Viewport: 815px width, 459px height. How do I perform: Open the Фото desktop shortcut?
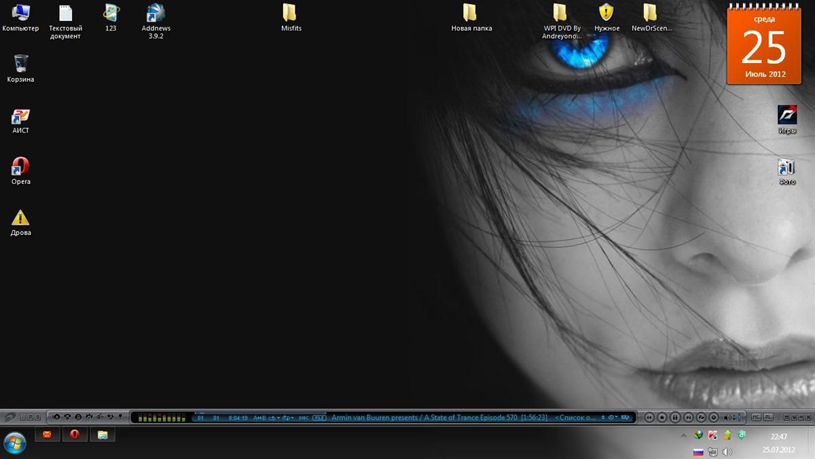[787, 172]
